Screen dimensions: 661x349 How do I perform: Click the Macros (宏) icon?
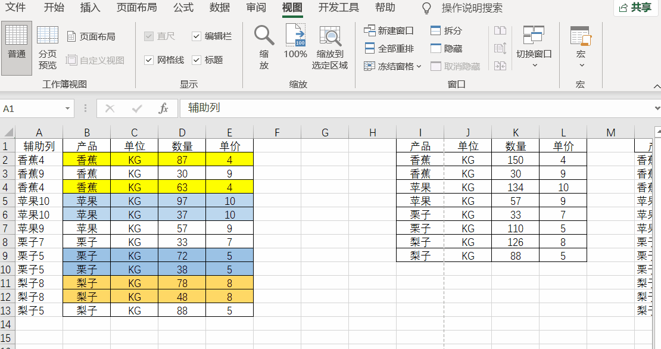coord(581,36)
